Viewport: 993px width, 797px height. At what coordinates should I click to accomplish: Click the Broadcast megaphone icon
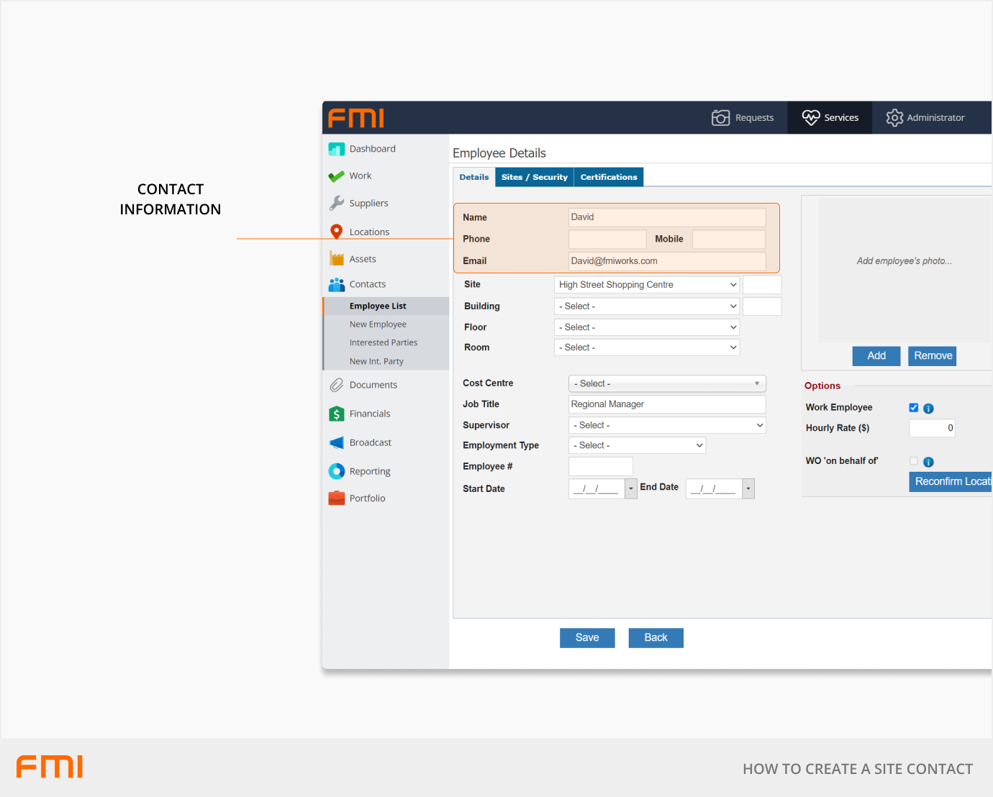[x=336, y=442]
